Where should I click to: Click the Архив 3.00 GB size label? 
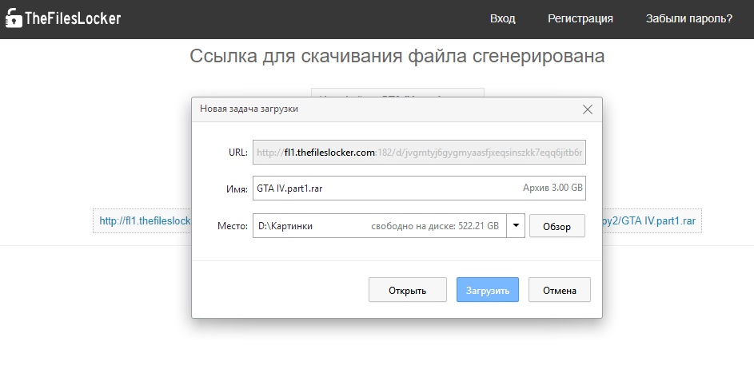click(x=553, y=188)
